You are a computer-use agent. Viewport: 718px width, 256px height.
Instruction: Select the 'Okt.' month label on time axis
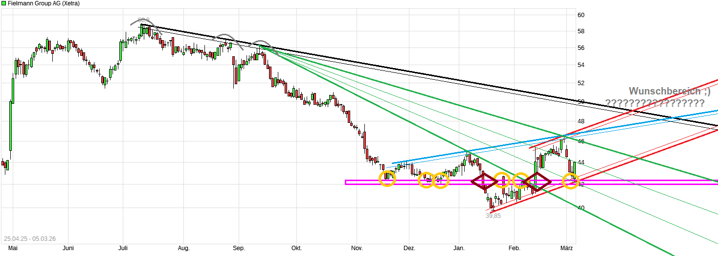click(x=296, y=248)
